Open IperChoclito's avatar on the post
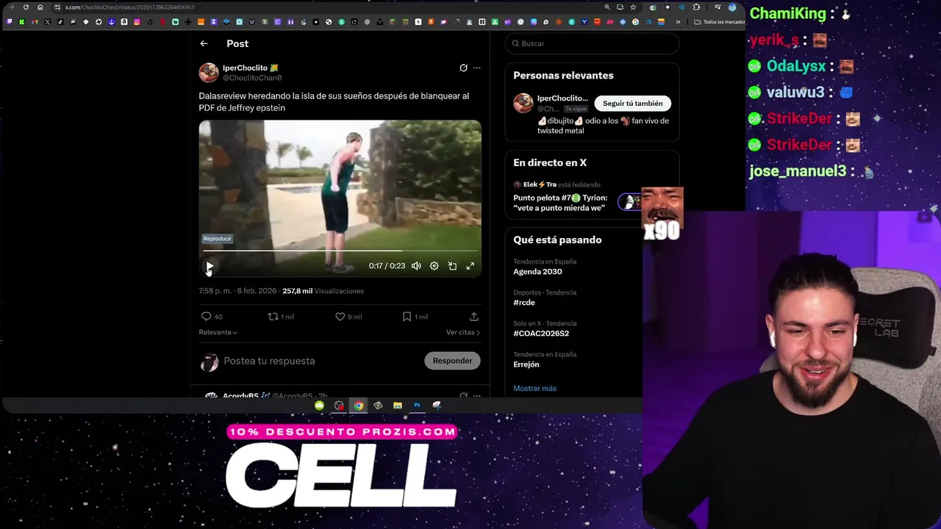The width and height of the screenshot is (941, 529). pyautogui.click(x=209, y=73)
